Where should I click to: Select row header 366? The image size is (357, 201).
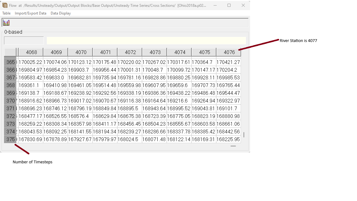10,70
